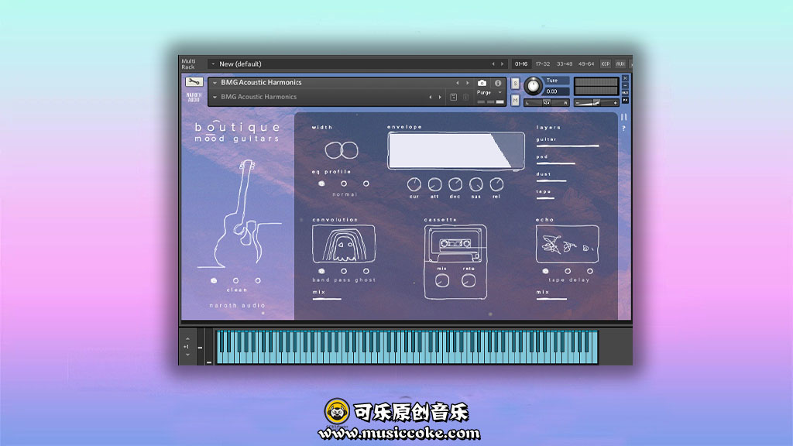Go to next multi with right arrow
This screenshot has width=793, height=446.
pyautogui.click(x=502, y=64)
